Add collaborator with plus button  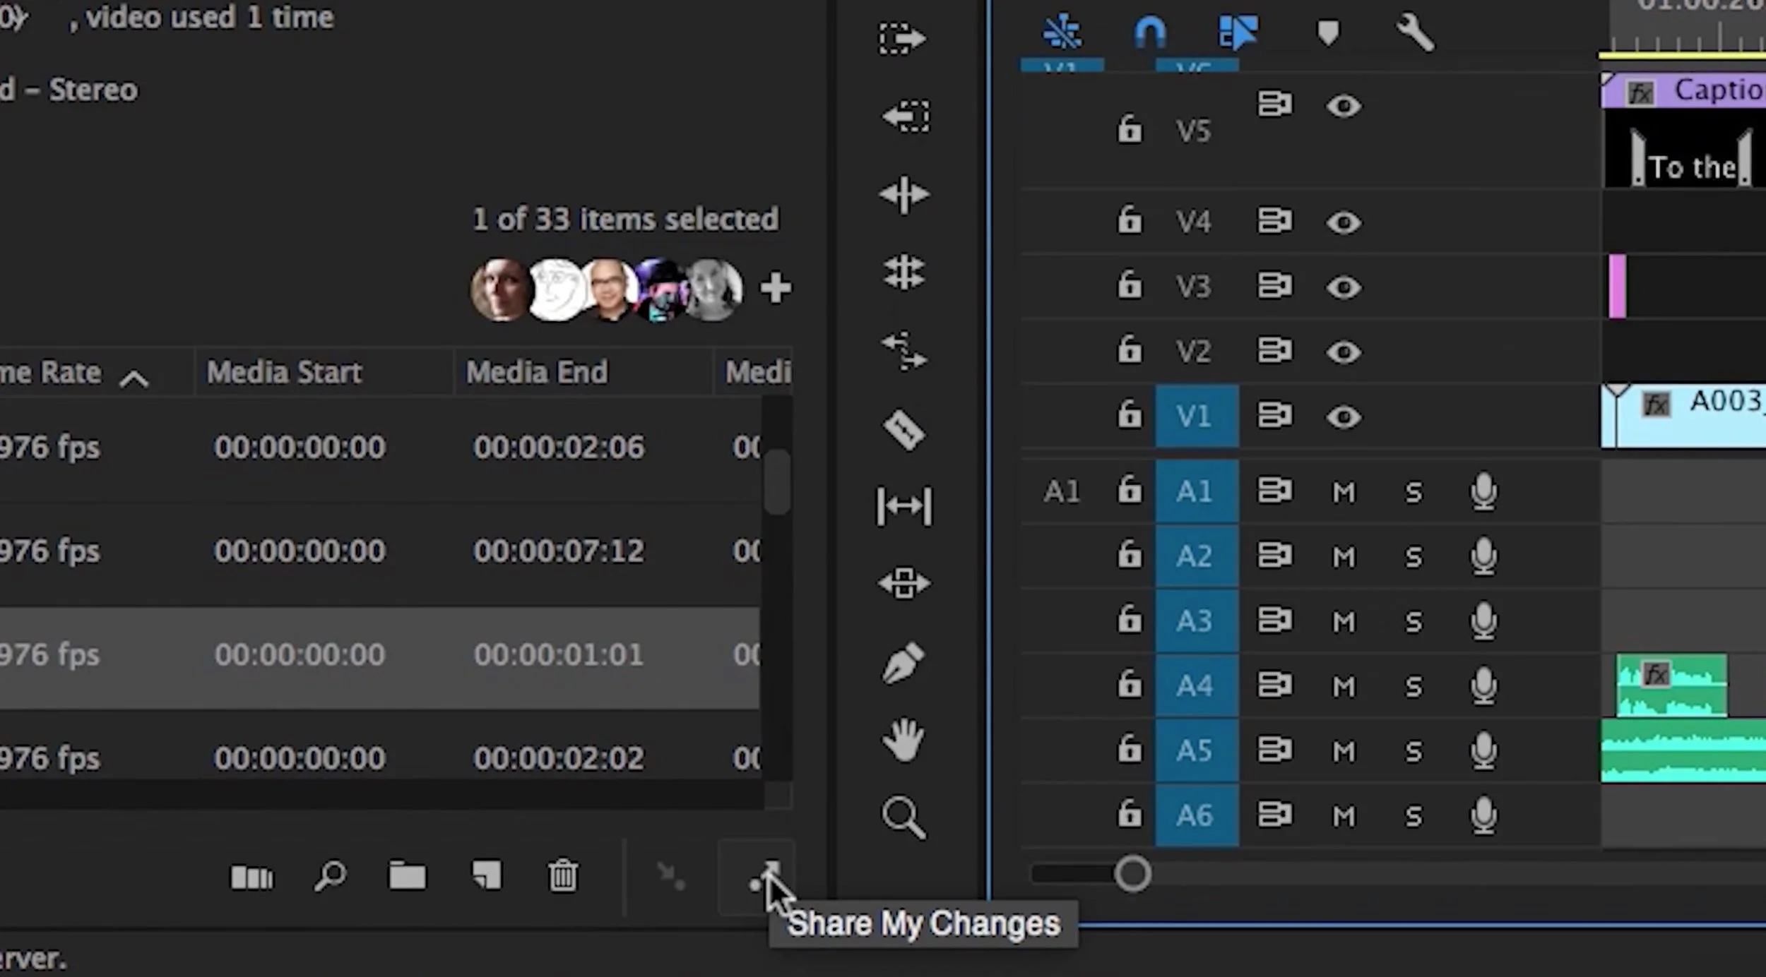click(776, 288)
